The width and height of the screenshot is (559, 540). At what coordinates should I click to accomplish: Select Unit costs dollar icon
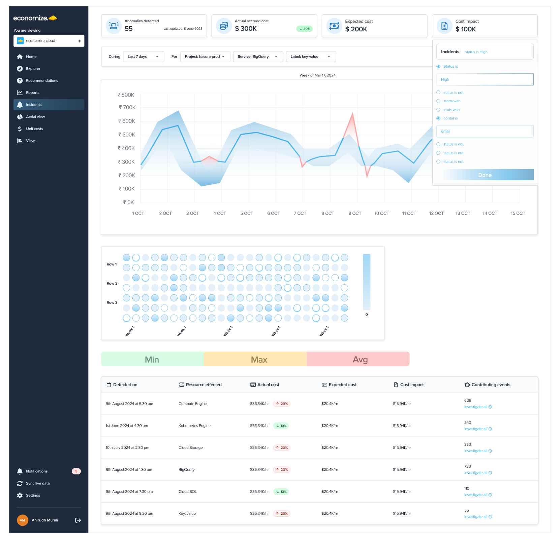pos(19,129)
